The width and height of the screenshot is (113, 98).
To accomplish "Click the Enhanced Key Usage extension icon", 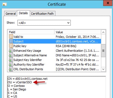I will coord(11,51).
